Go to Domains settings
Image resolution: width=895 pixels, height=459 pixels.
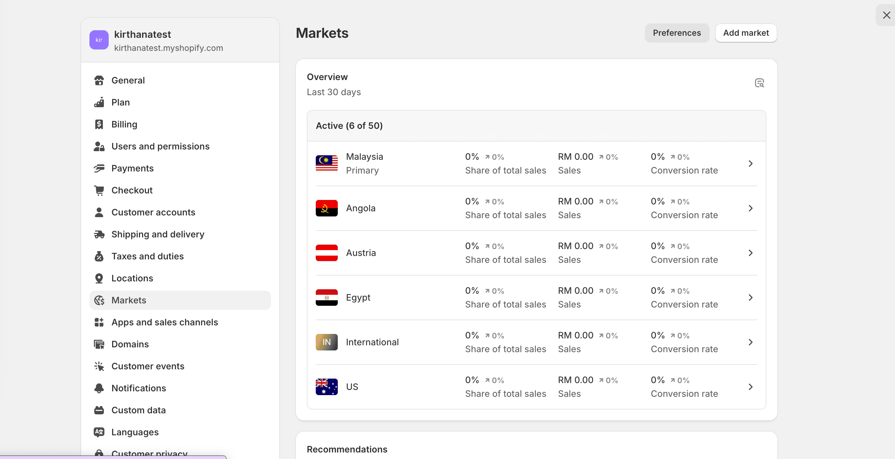180,344
